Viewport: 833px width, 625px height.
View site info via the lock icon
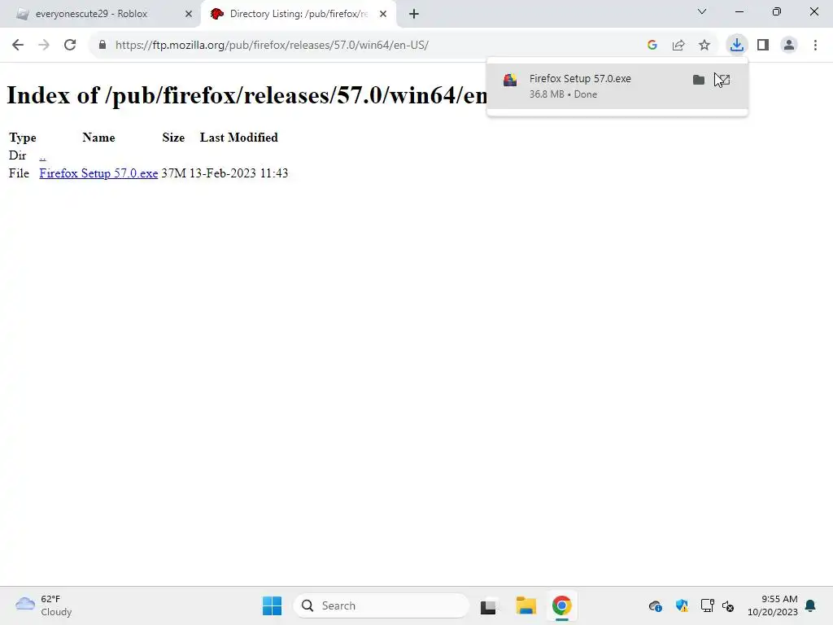tap(102, 46)
